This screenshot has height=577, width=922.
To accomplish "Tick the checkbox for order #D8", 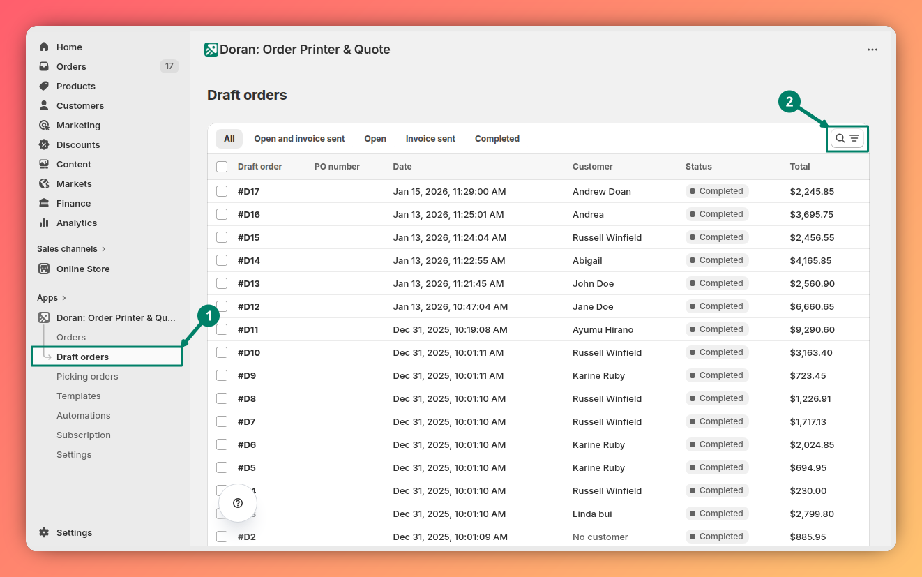I will click(x=222, y=398).
